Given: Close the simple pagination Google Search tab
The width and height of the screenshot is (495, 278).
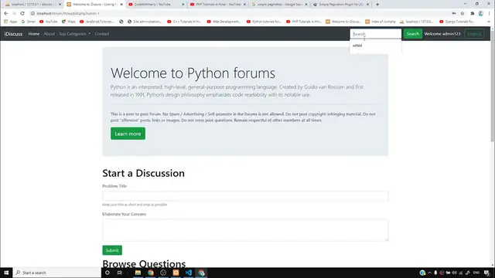Looking at the screenshot, I should (x=306, y=5).
